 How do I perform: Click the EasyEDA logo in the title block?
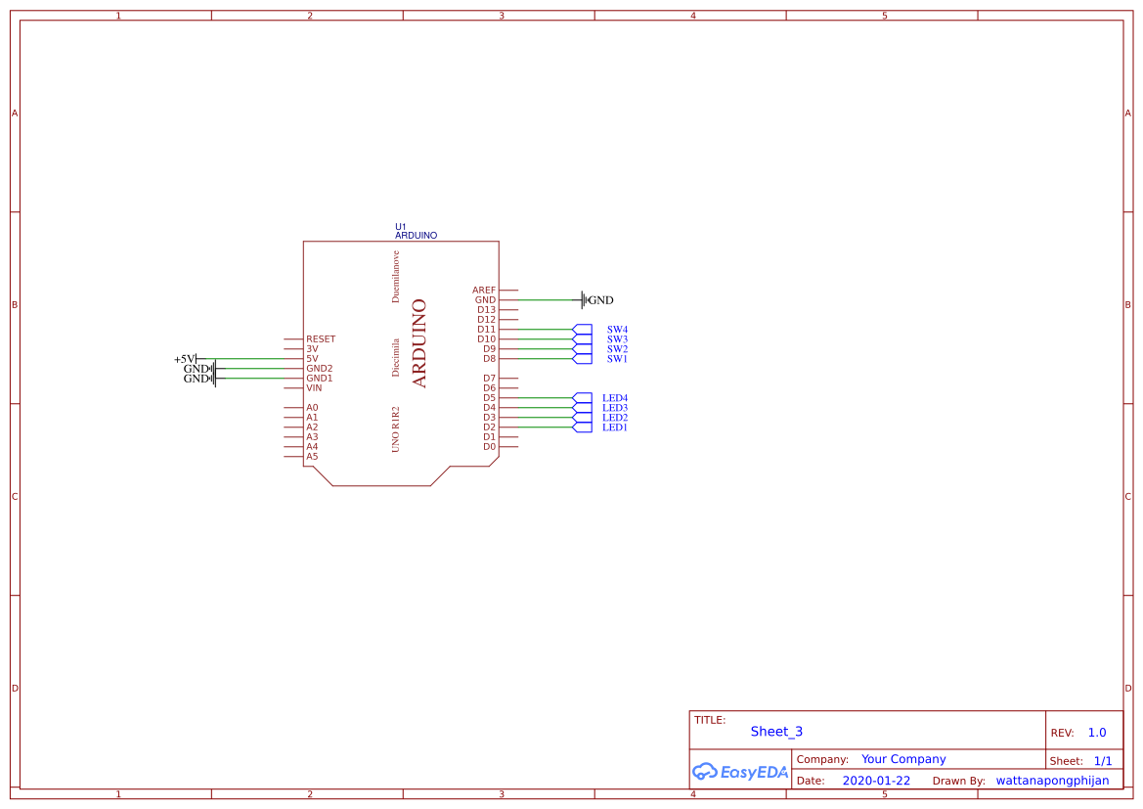click(x=741, y=772)
